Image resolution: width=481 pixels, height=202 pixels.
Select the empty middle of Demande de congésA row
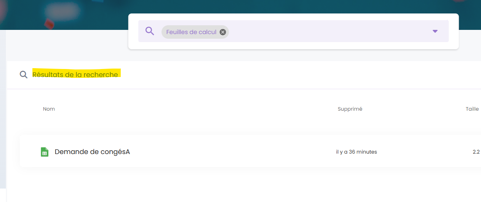(x=232, y=152)
